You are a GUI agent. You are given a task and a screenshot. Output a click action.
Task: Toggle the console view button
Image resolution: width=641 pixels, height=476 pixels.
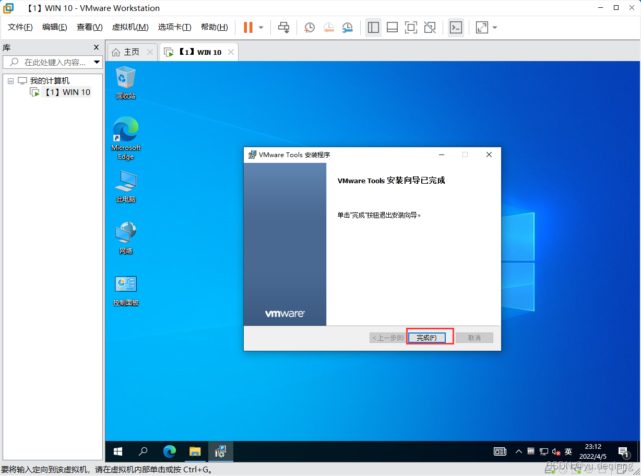click(x=456, y=27)
